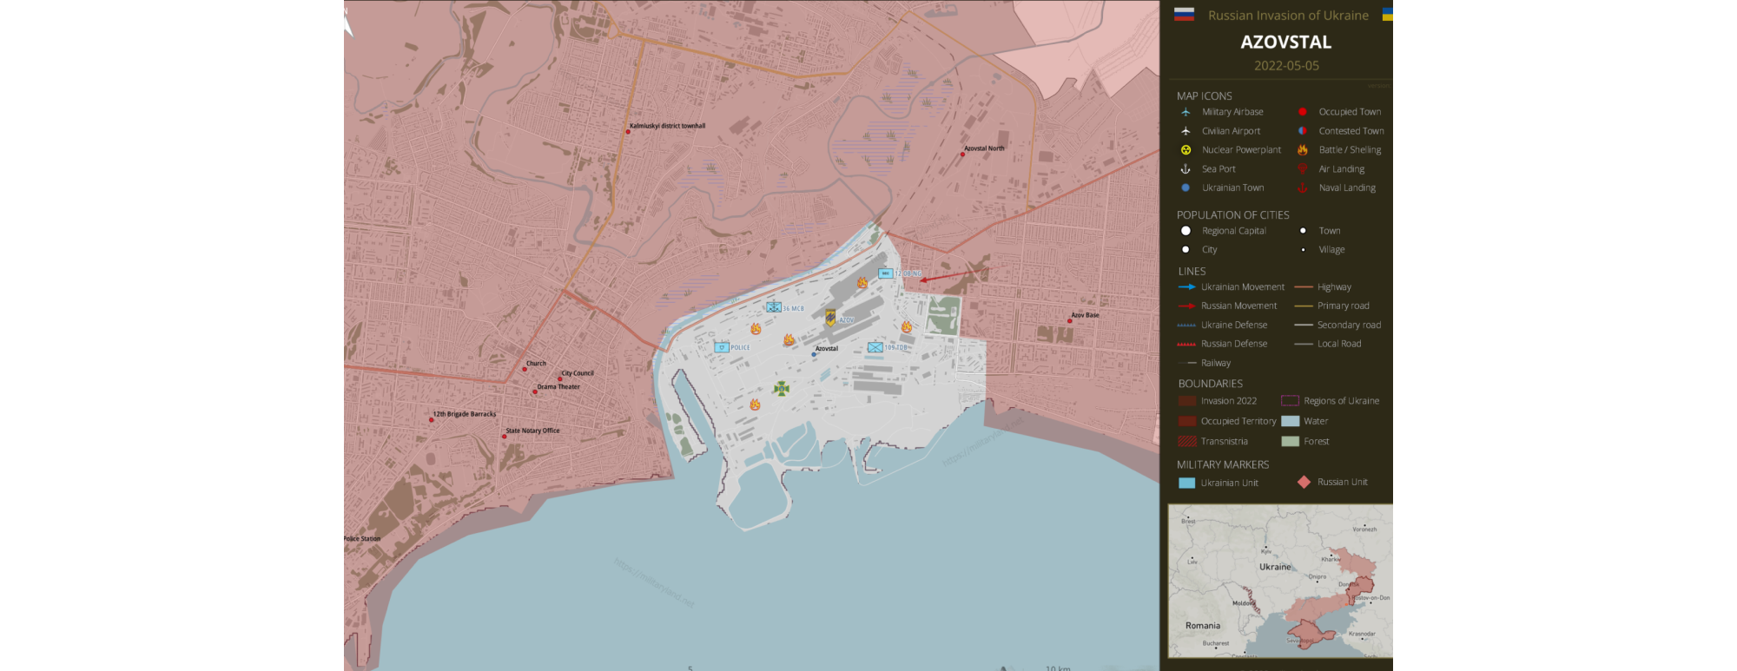Click the Transnistria hatched swatch

click(x=1187, y=441)
